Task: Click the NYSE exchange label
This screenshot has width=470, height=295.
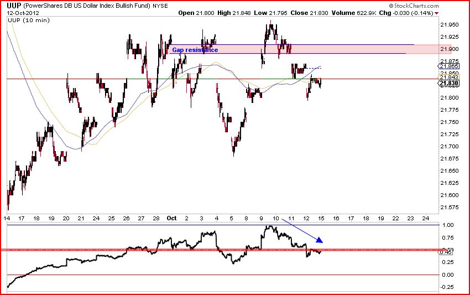Action: tap(160, 6)
